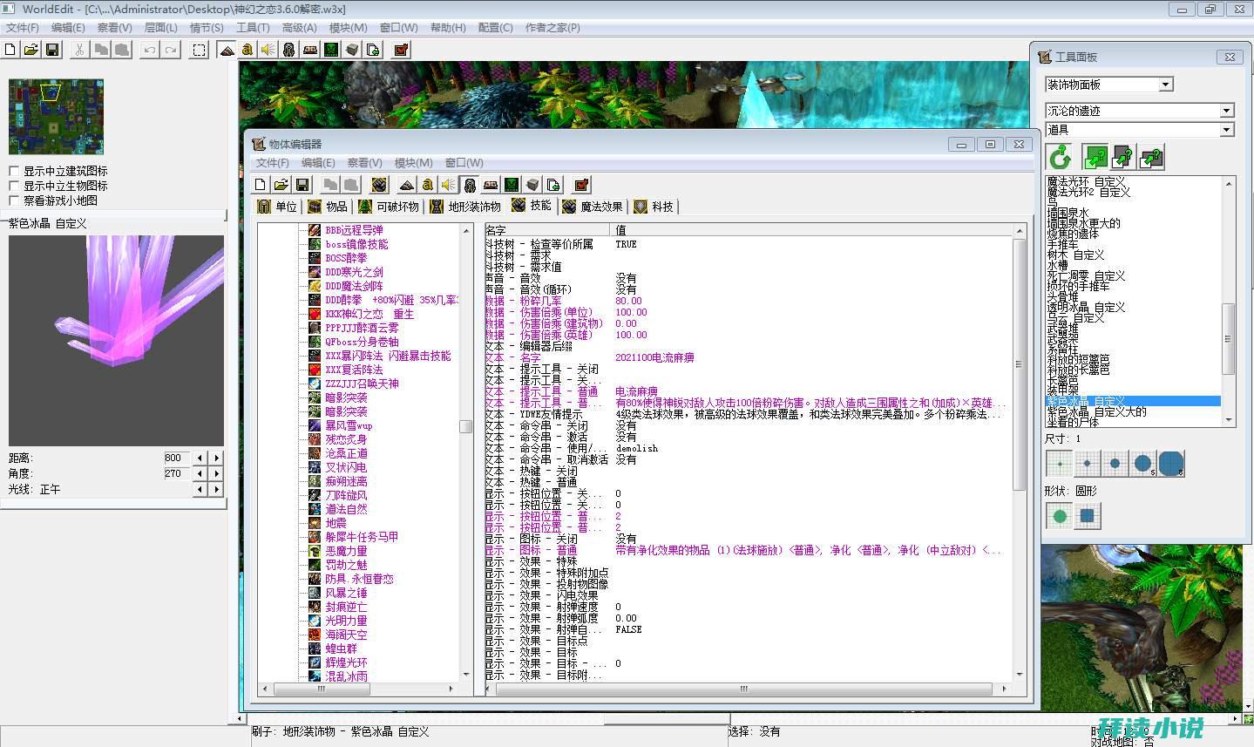This screenshot has height=747, width=1254.
Task: Click the fist ability icon in Object Editor toolbar
Action: 379,184
